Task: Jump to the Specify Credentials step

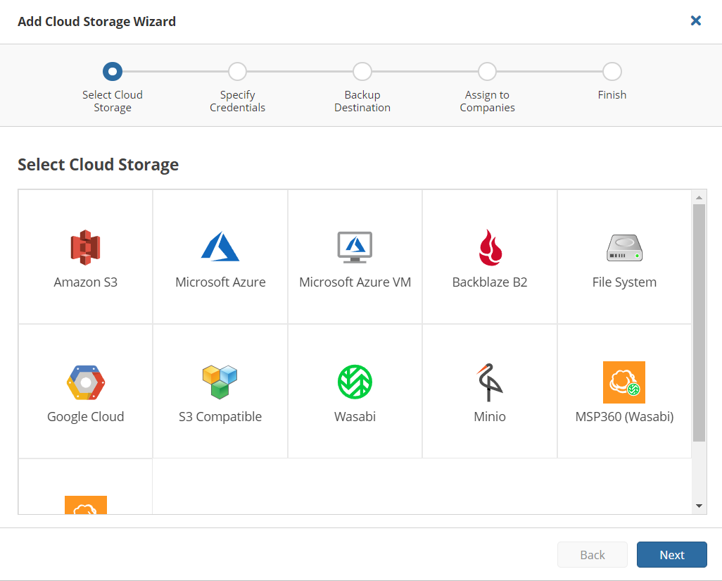Action: [x=238, y=71]
